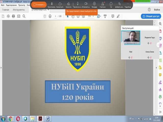Open the red Create PDF tool in right pane

coord(160,31)
